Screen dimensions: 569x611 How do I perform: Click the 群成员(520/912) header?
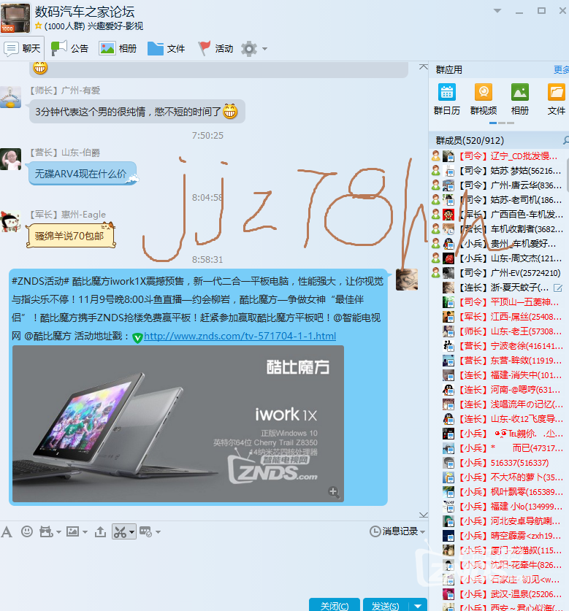tap(470, 140)
